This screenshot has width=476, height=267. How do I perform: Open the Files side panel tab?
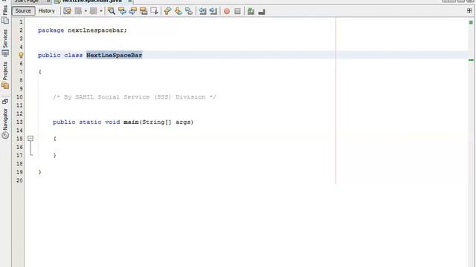(x=5, y=10)
